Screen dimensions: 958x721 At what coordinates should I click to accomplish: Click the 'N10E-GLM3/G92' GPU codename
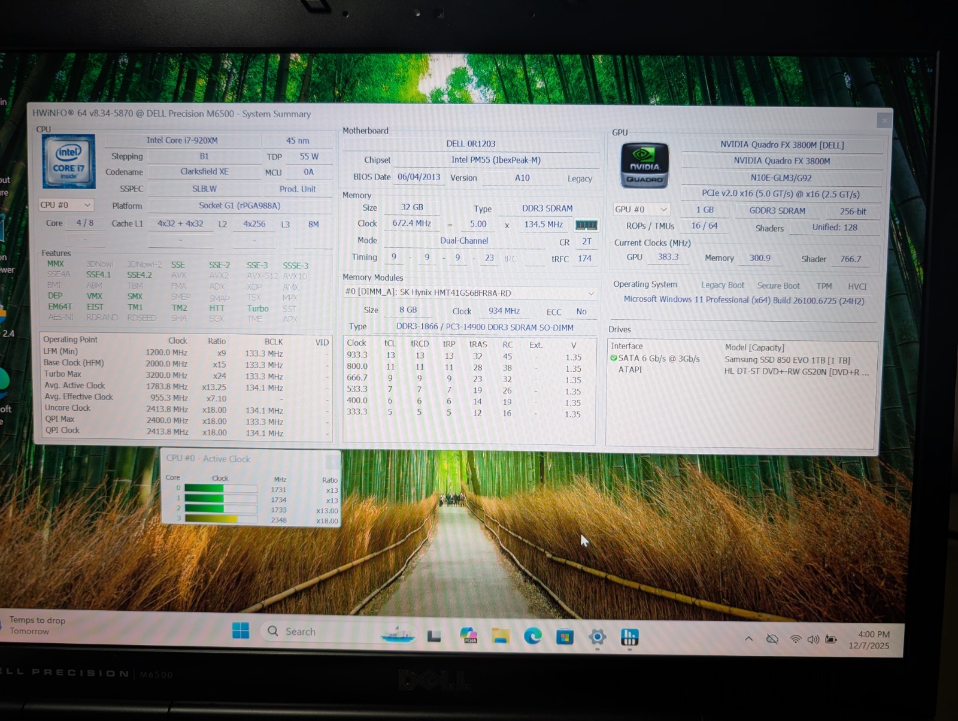(781, 178)
